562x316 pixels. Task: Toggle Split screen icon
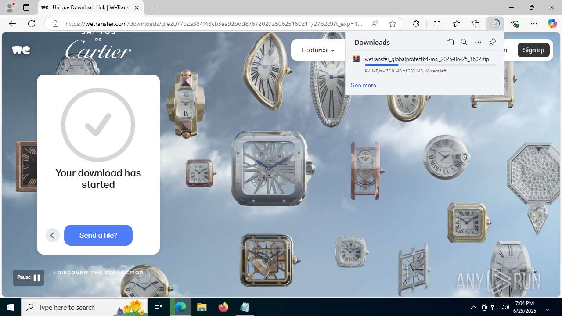point(437,24)
